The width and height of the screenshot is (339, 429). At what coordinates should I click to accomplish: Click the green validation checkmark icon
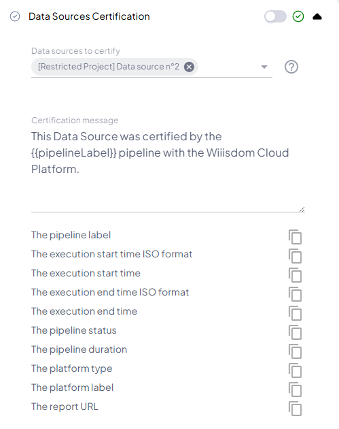[298, 16]
